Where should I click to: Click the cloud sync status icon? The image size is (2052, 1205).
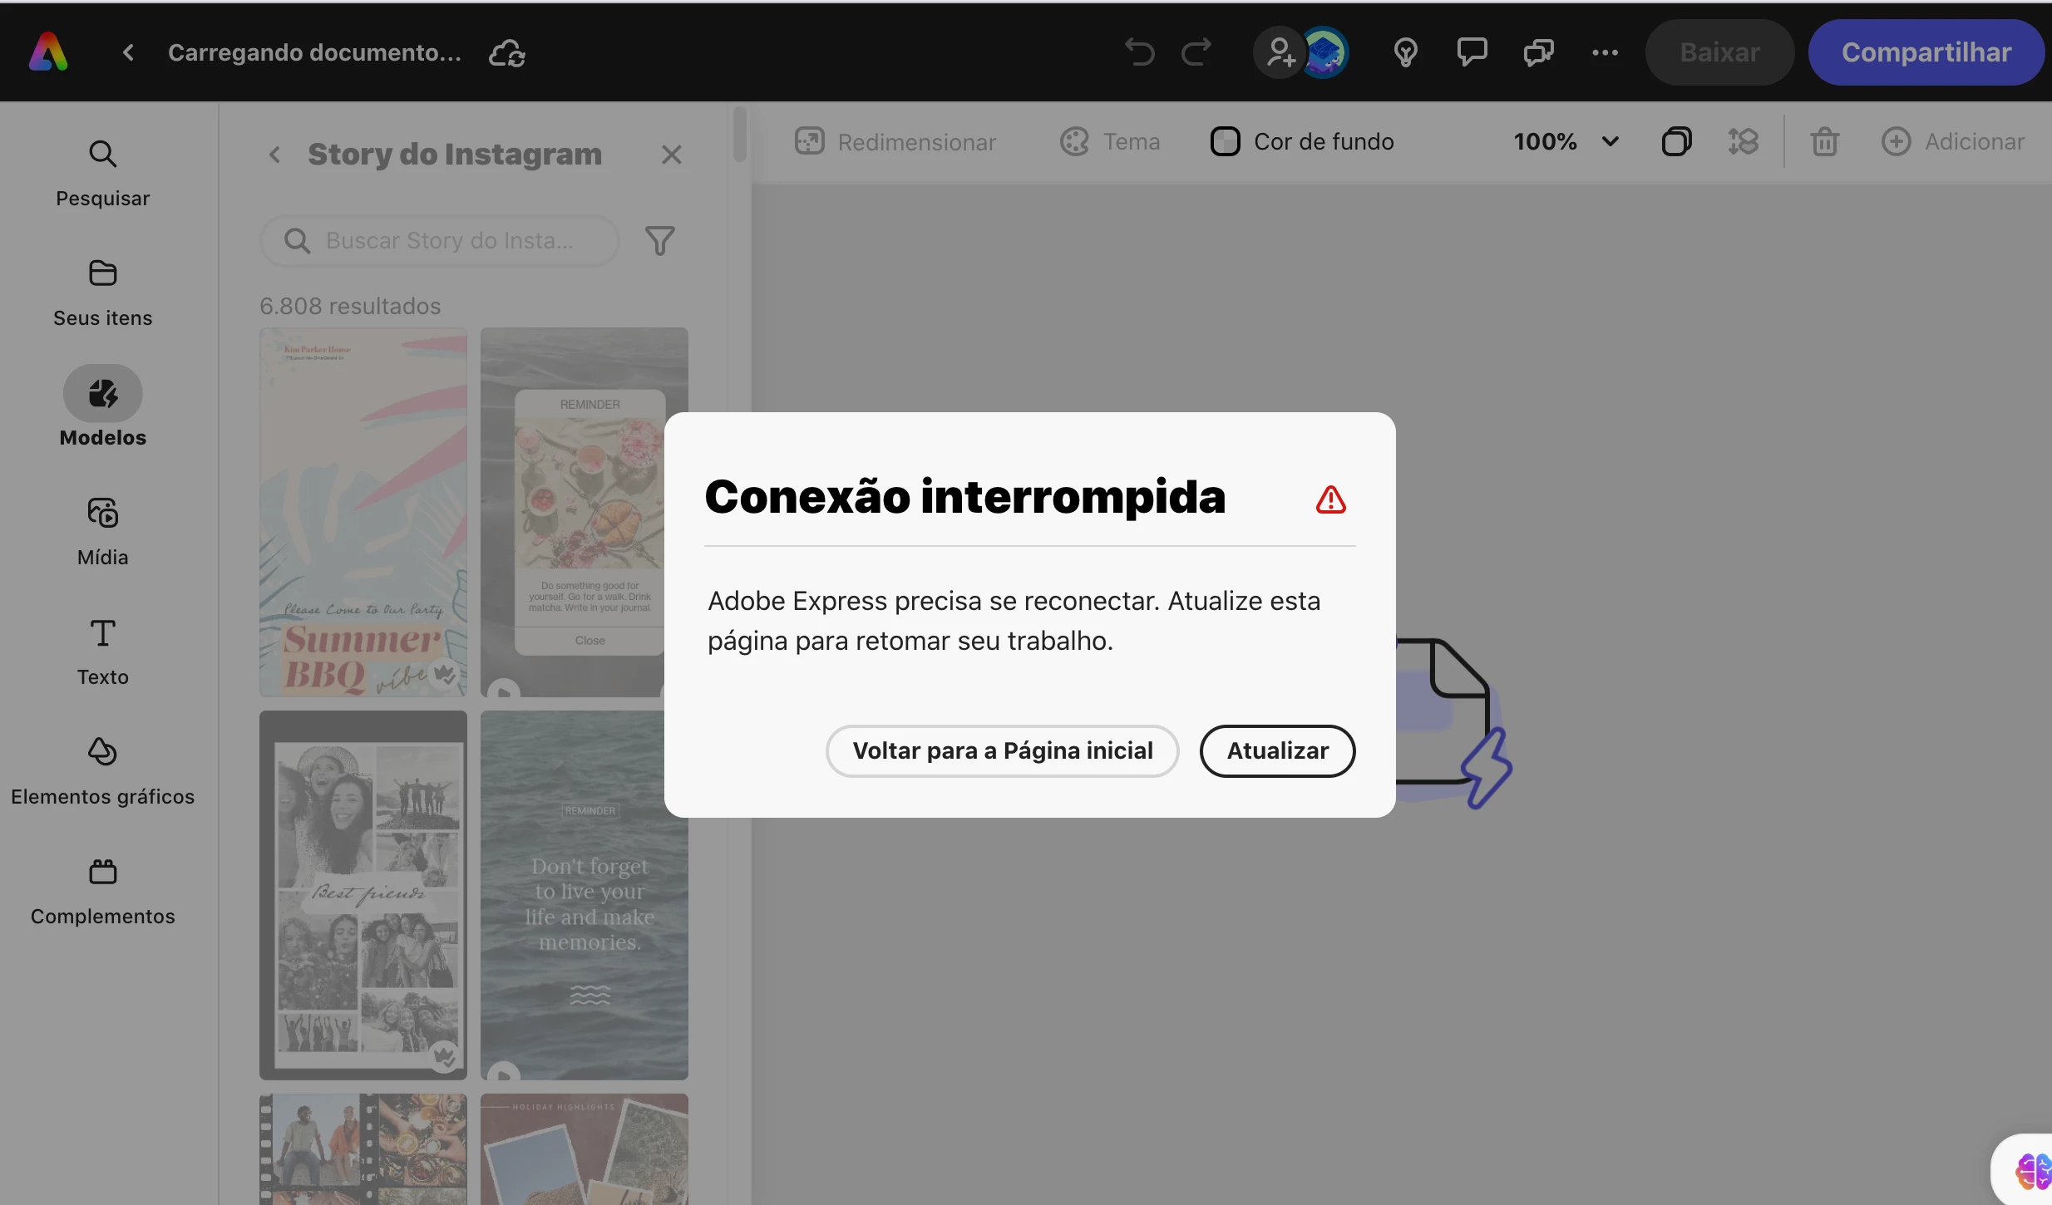pyautogui.click(x=506, y=53)
